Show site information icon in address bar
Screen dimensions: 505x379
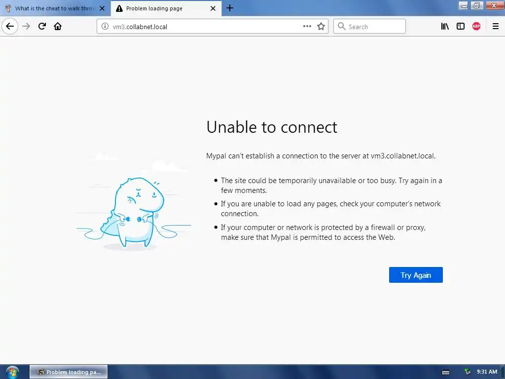(105, 27)
